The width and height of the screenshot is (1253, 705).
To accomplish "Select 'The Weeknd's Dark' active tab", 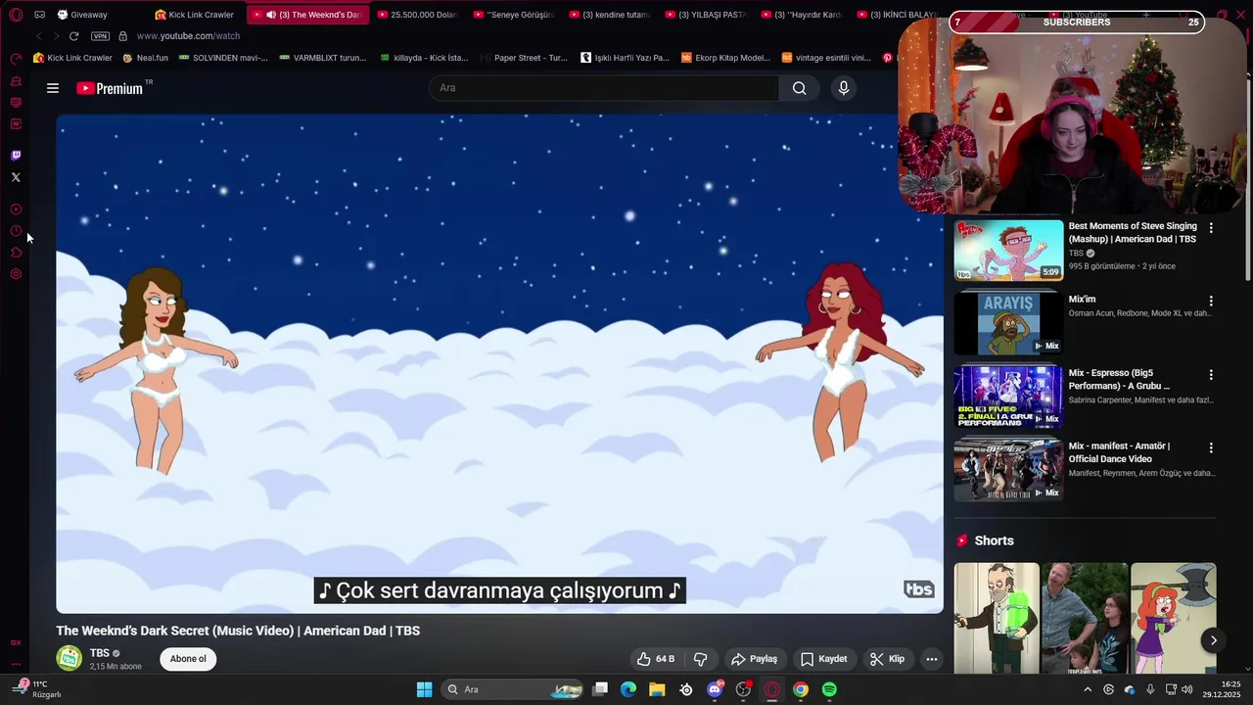I will point(308,15).
